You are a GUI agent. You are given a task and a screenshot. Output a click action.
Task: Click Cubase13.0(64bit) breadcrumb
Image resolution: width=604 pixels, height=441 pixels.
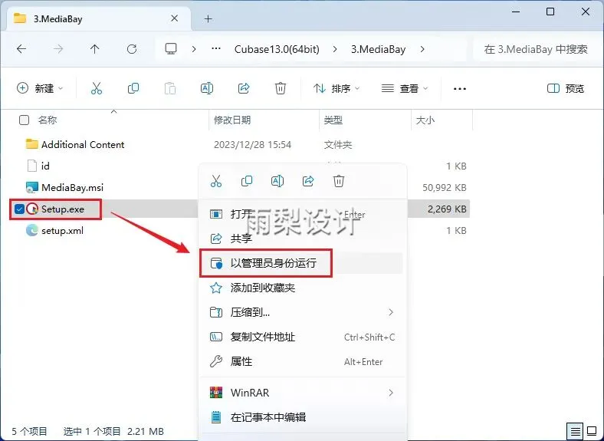tap(277, 49)
